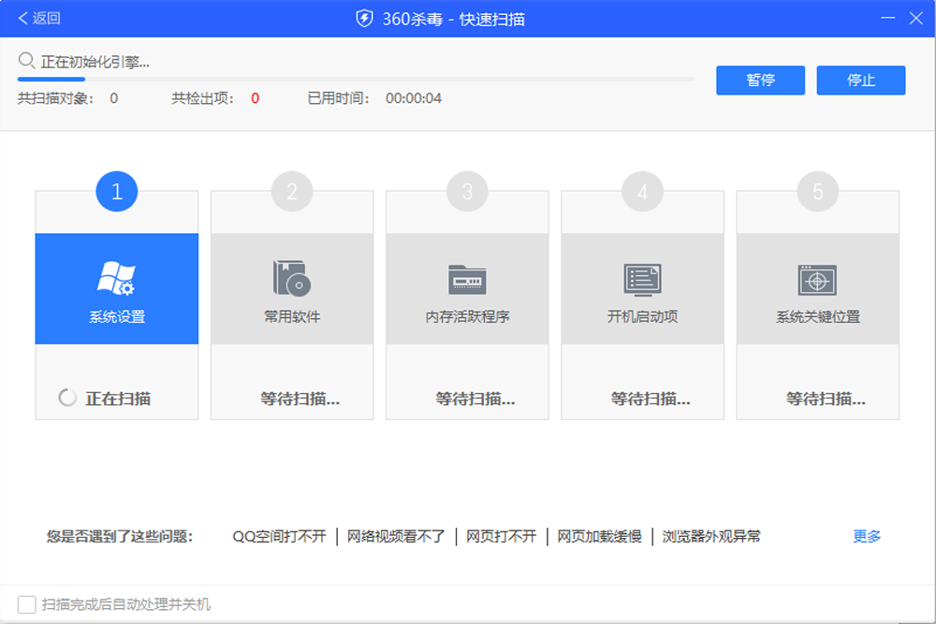Close the 360杀毒 window
Viewport: 936px width, 624px height.
pyautogui.click(x=916, y=18)
